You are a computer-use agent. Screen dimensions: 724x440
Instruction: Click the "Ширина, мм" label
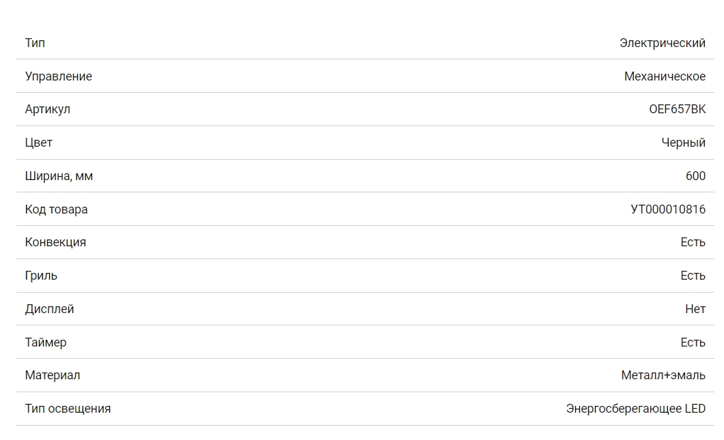[59, 176]
